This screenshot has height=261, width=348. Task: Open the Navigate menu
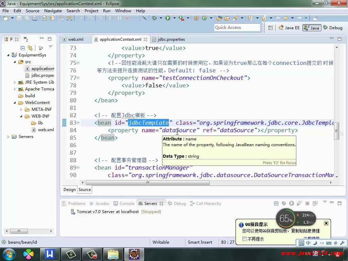click(x=53, y=11)
